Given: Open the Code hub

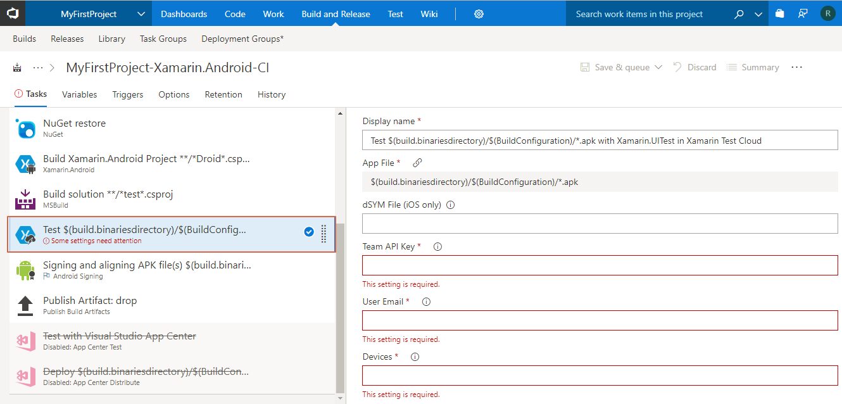Looking at the screenshot, I should (235, 14).
